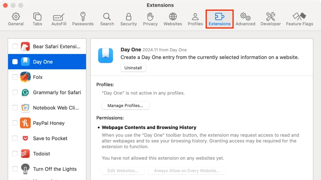Screen dimensions: 321x180
Task: Click the PayPal Honey orange icon
Action: tap(25, 123)
